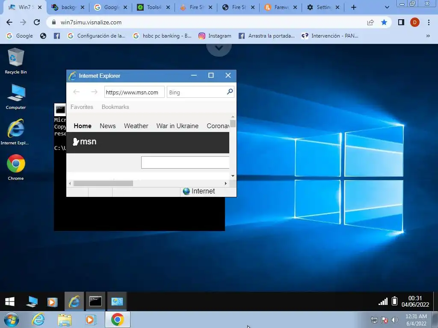Click the Chrome address bar URL

pyautogui.click(x=91, y=22)
